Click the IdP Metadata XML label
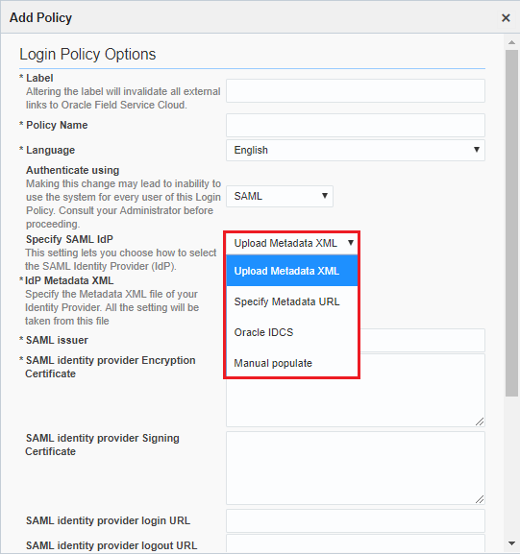This screenshot has height=554, width=520. pyautogui.click(x=69, y=280)
